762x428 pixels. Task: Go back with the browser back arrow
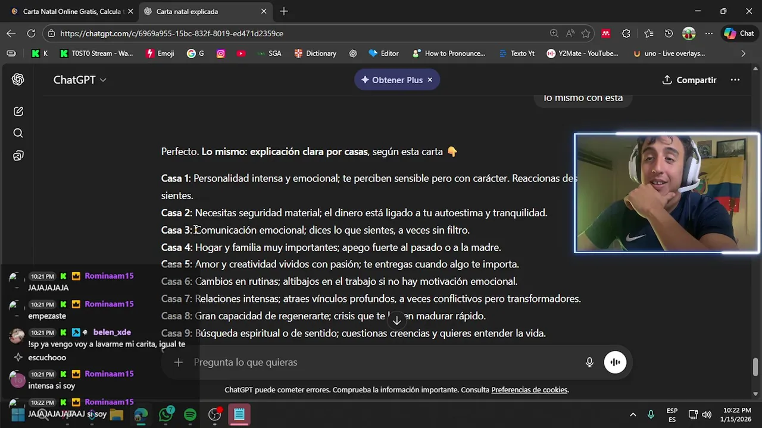(x=11, y=33)
